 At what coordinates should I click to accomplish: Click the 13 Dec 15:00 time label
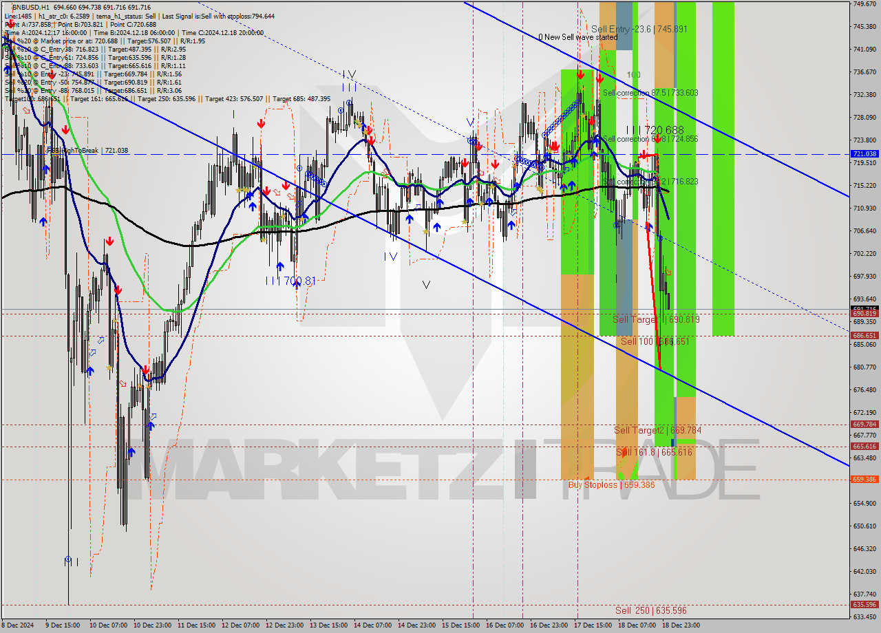[x=329, y=626]
